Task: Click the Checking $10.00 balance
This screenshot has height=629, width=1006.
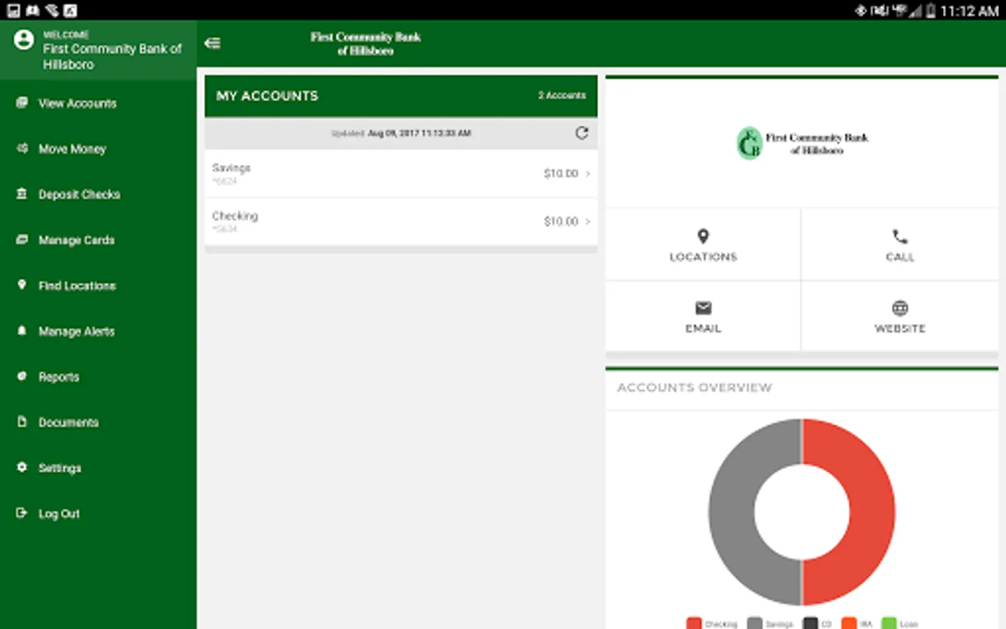Action: coord(561,222)
